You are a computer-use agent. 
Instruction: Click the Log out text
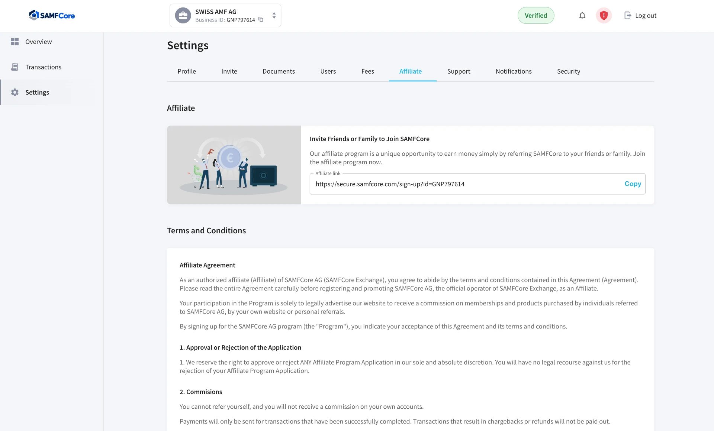pos(646,16)
